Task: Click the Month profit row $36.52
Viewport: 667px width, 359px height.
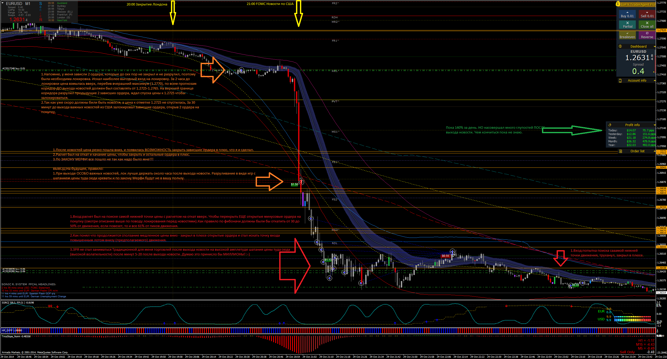Action: tap(632, 141)
